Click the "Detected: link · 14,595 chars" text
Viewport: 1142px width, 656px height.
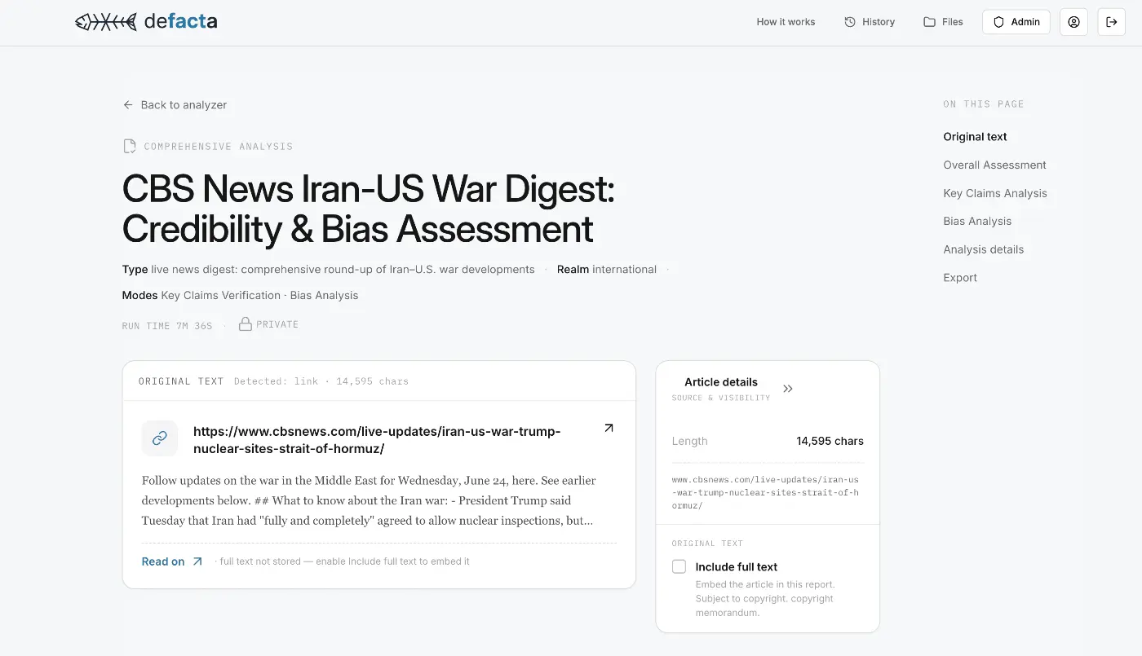(321, 381)
